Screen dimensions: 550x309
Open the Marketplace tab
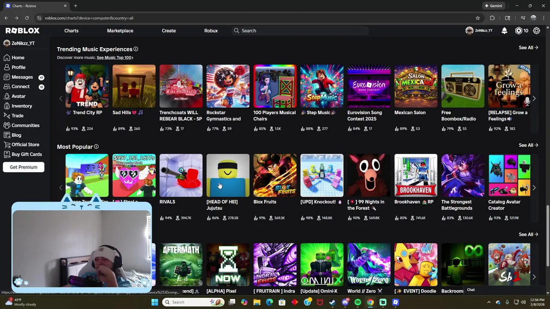point(120,31)
